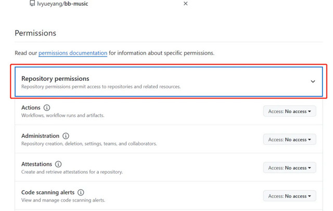
Task: Change the Attestations access dropdown
Action: 289,168
